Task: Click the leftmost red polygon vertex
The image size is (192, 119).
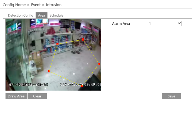Action: [x=49, y=71]
